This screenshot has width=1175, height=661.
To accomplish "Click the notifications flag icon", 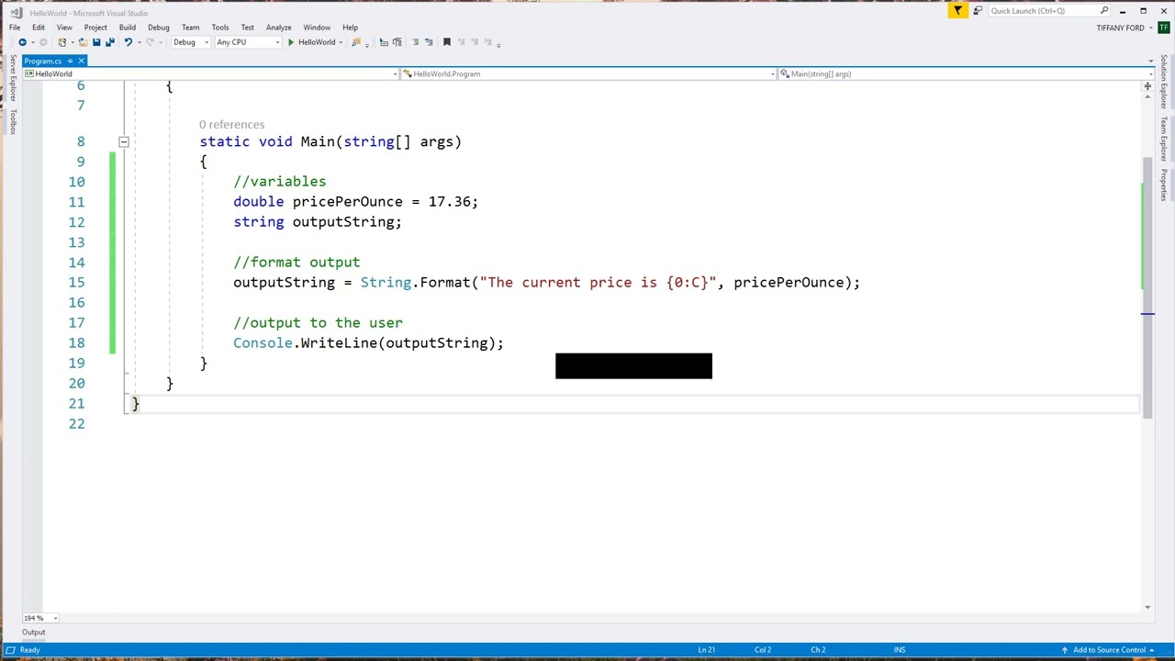I will click(x=957, y=11).
